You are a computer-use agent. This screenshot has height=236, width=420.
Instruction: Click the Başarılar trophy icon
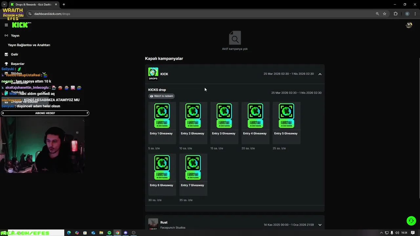tap(6, 64)
